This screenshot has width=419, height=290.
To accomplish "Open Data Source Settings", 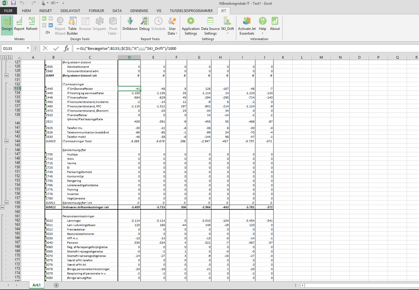I will [210, 26].
